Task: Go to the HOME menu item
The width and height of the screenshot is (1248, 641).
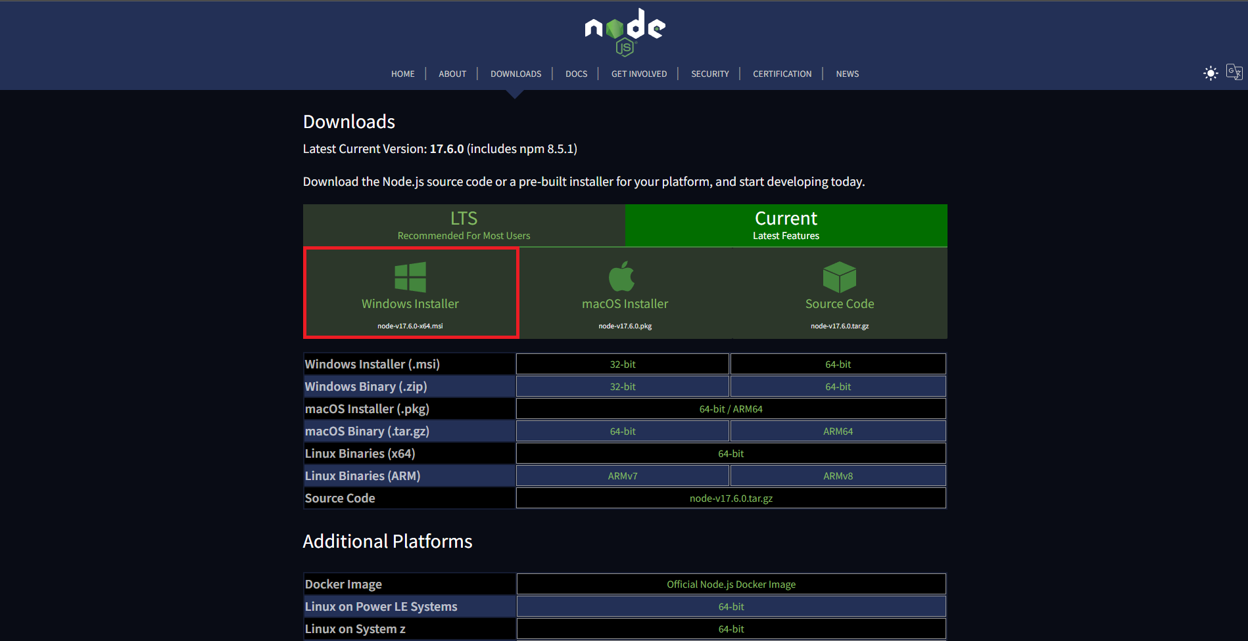Action: pyautogui.click(x=403, y=74)
